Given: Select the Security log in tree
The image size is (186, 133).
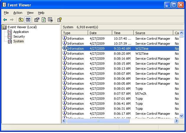Looking at the screenshot, I should tap(19, 36).
